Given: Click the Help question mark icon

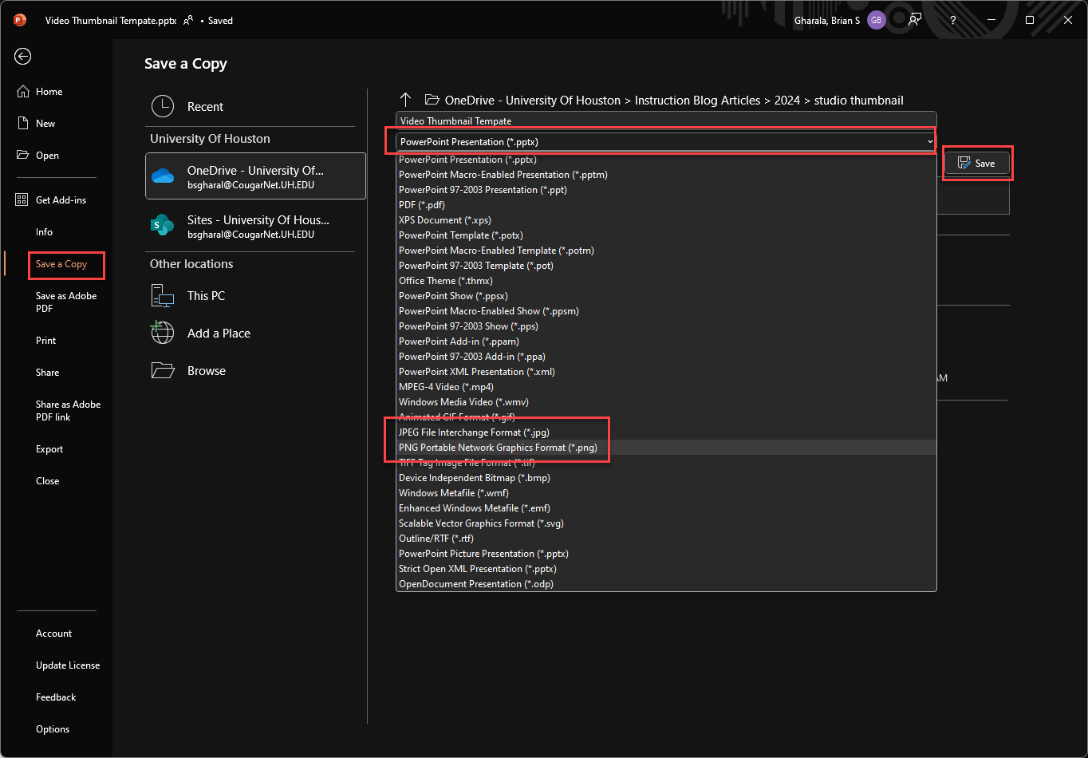Looking at the screenshot, I should pos(953,20).
